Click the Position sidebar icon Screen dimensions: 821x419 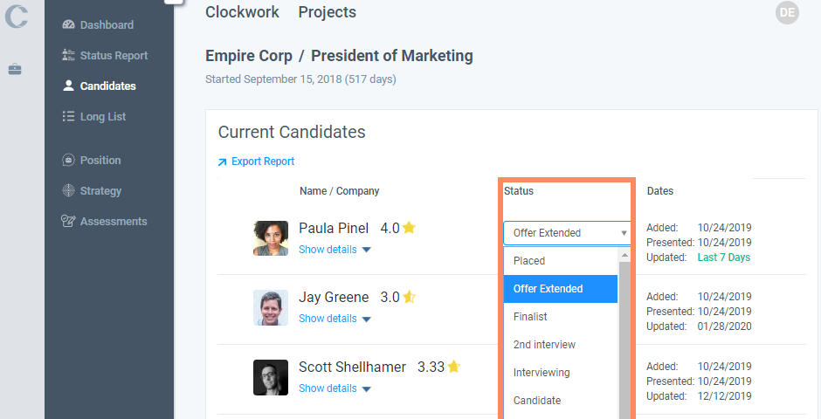coord(69,161)
